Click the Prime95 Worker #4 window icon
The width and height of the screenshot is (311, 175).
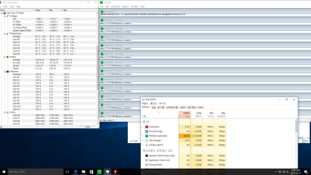pos(102,45)
